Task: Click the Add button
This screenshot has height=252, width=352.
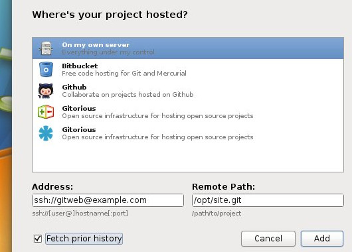Action: pos(322,239)
